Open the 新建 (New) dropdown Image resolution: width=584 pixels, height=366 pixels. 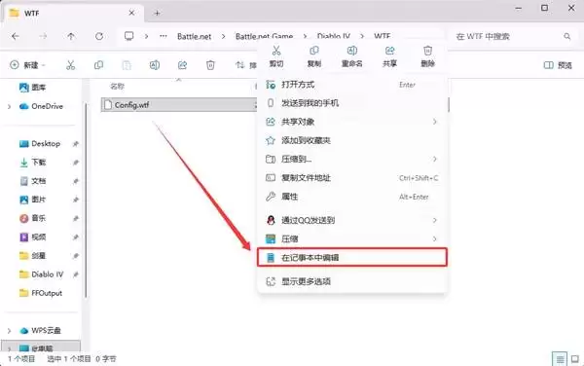click(x=27, y=65)
